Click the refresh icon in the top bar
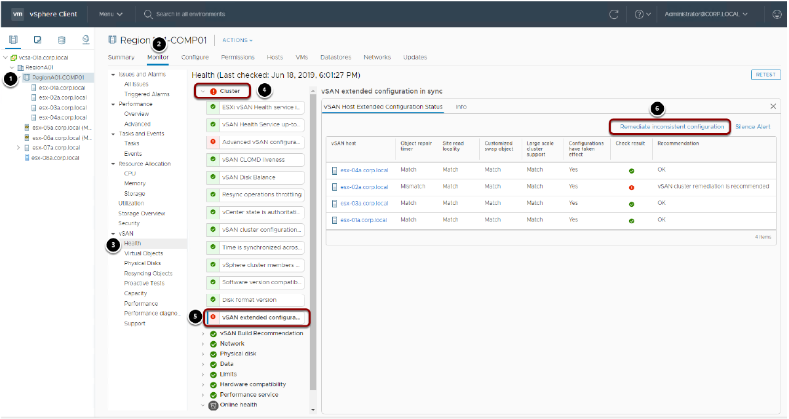Viewport: 789px width, 419px height. 614,14
